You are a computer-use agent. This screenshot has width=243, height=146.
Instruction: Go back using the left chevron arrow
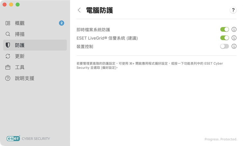tap(79, 10)
